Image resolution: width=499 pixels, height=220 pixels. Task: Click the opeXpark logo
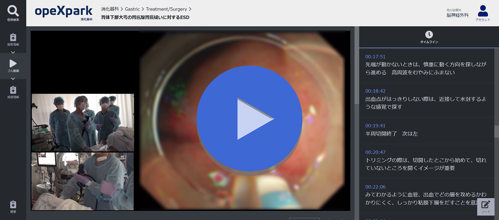click(x=64, y=12)
